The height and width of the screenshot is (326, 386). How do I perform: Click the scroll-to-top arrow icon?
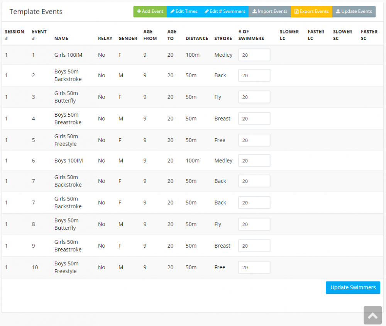[x=372, y=315]
